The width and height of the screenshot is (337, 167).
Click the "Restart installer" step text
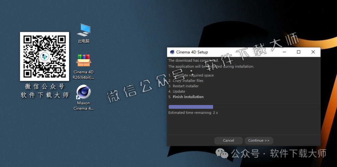click(x=186, y=86)
